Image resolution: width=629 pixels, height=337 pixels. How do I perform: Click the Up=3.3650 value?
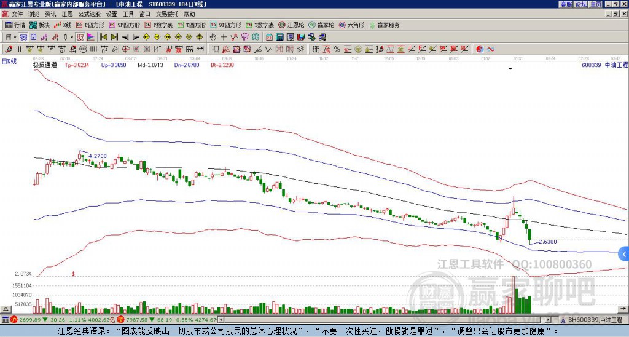[114, 65]
